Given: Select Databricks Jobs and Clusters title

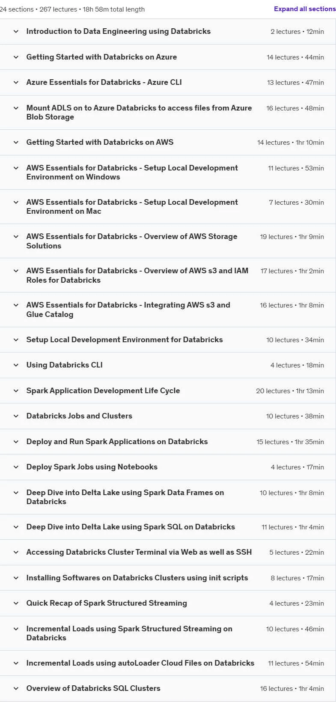Looking at the screenshot, I should (79, 416).
